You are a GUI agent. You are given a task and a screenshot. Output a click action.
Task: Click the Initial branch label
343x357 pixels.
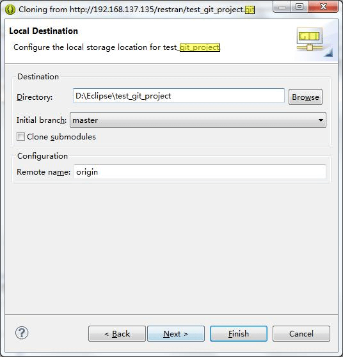coord(42,120)
